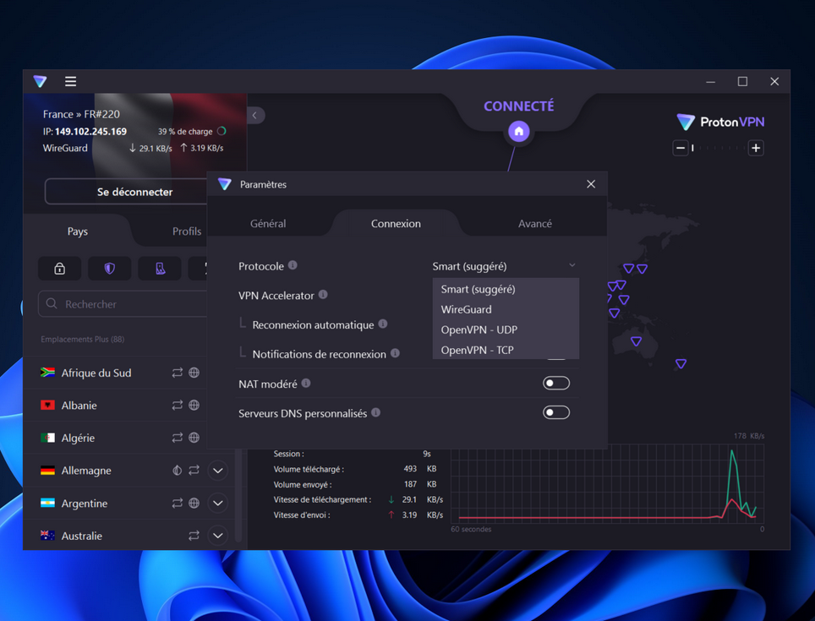This screenshot has width=815, height=621.
Task: Open the hamburger menu in the title bar
Action: coord(71,81)
